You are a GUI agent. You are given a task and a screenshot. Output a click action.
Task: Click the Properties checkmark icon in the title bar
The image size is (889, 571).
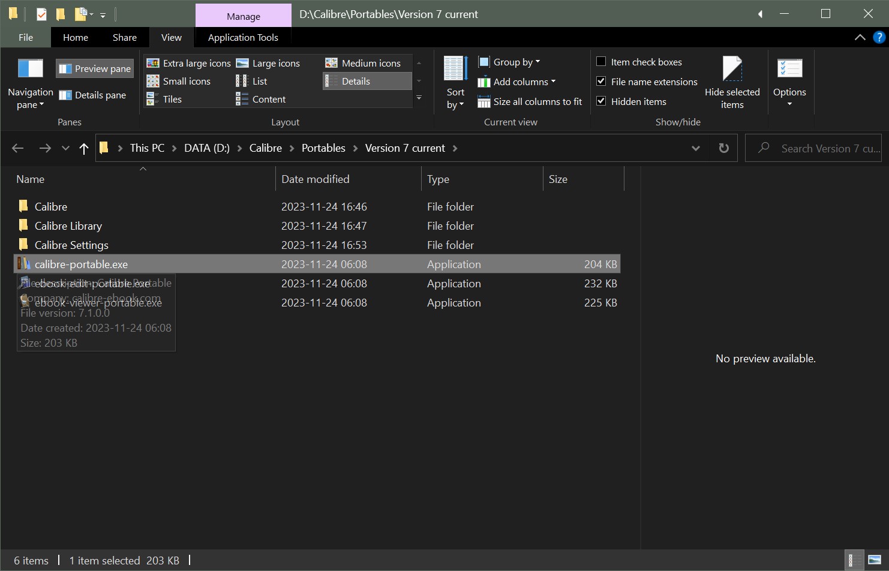coord(41,14)
